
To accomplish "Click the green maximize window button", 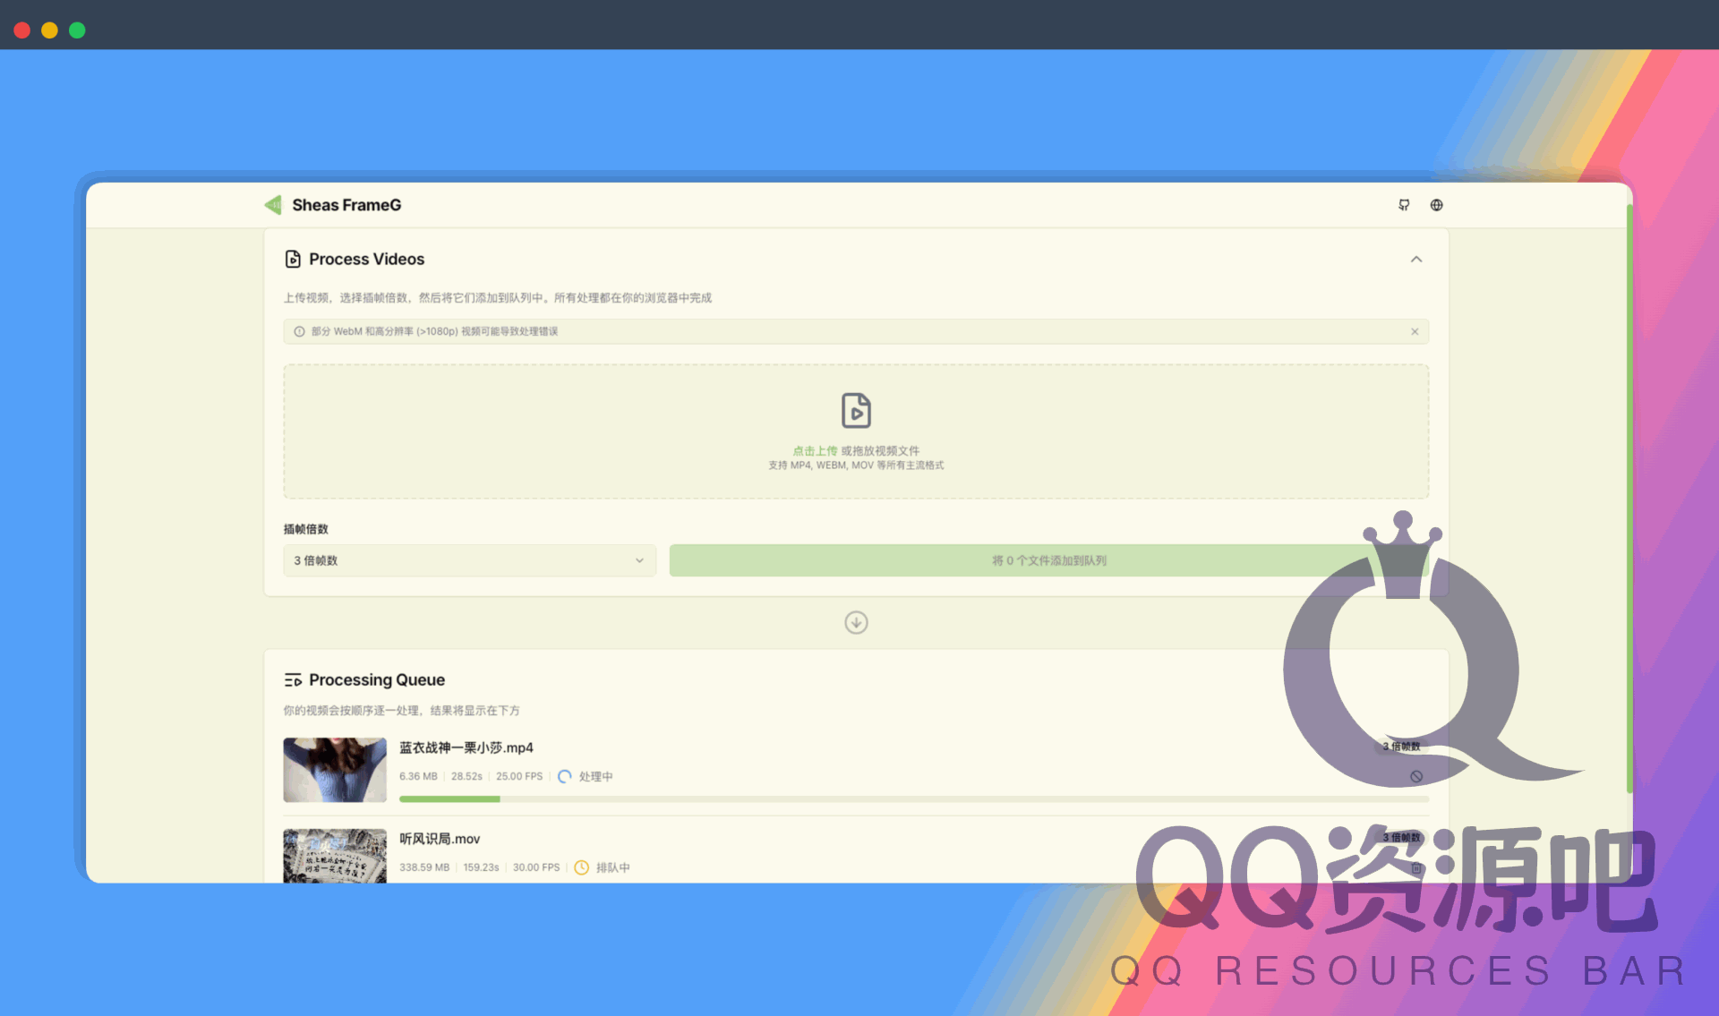I will [77, 30].
